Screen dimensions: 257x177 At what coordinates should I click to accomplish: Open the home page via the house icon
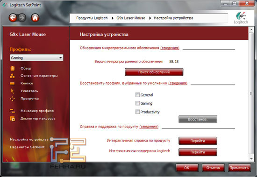[35, 18]
